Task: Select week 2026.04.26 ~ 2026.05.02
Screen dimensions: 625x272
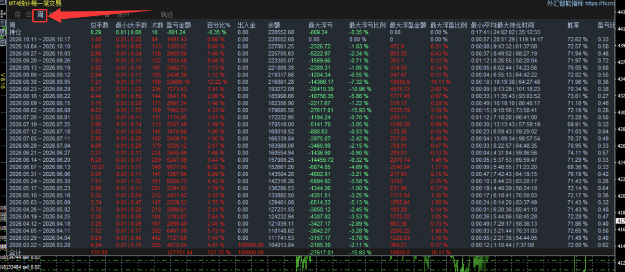Action: click(40, 209)
